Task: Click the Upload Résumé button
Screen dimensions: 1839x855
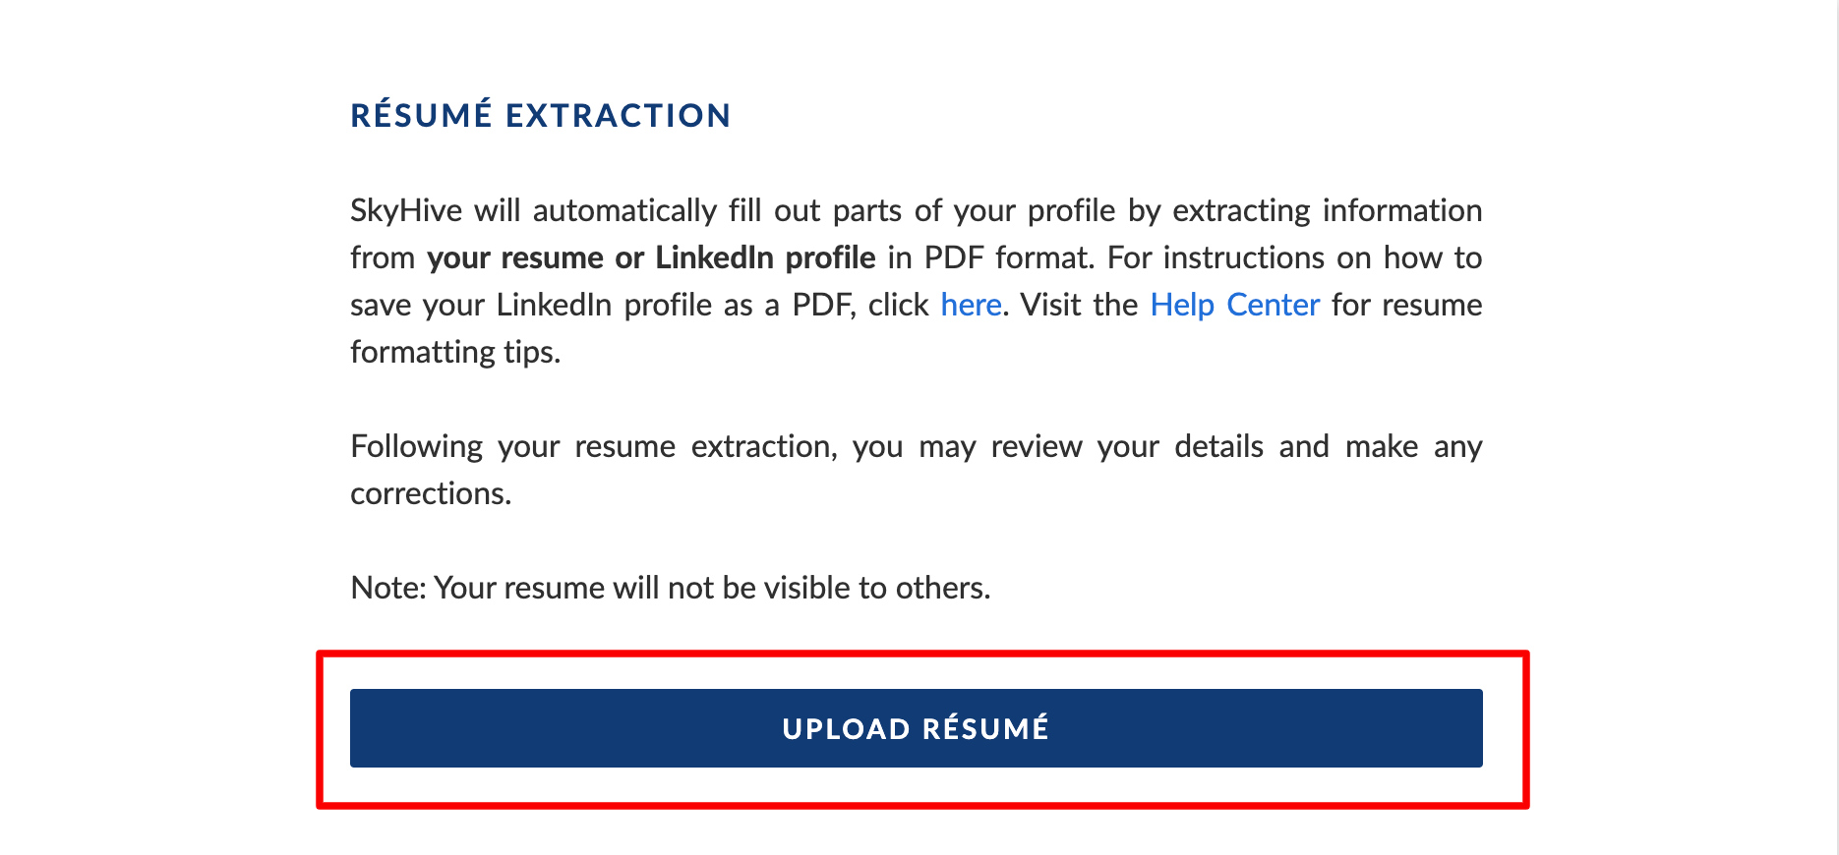Action: [x=916, y=728]
